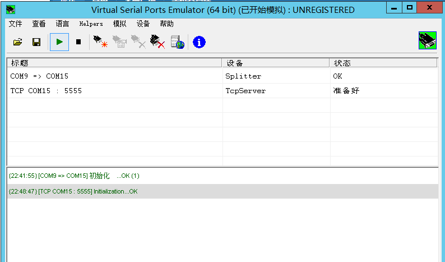
Task: Close the Virtual Serial Ports Emulator window
Action: [x=429, y=8]
